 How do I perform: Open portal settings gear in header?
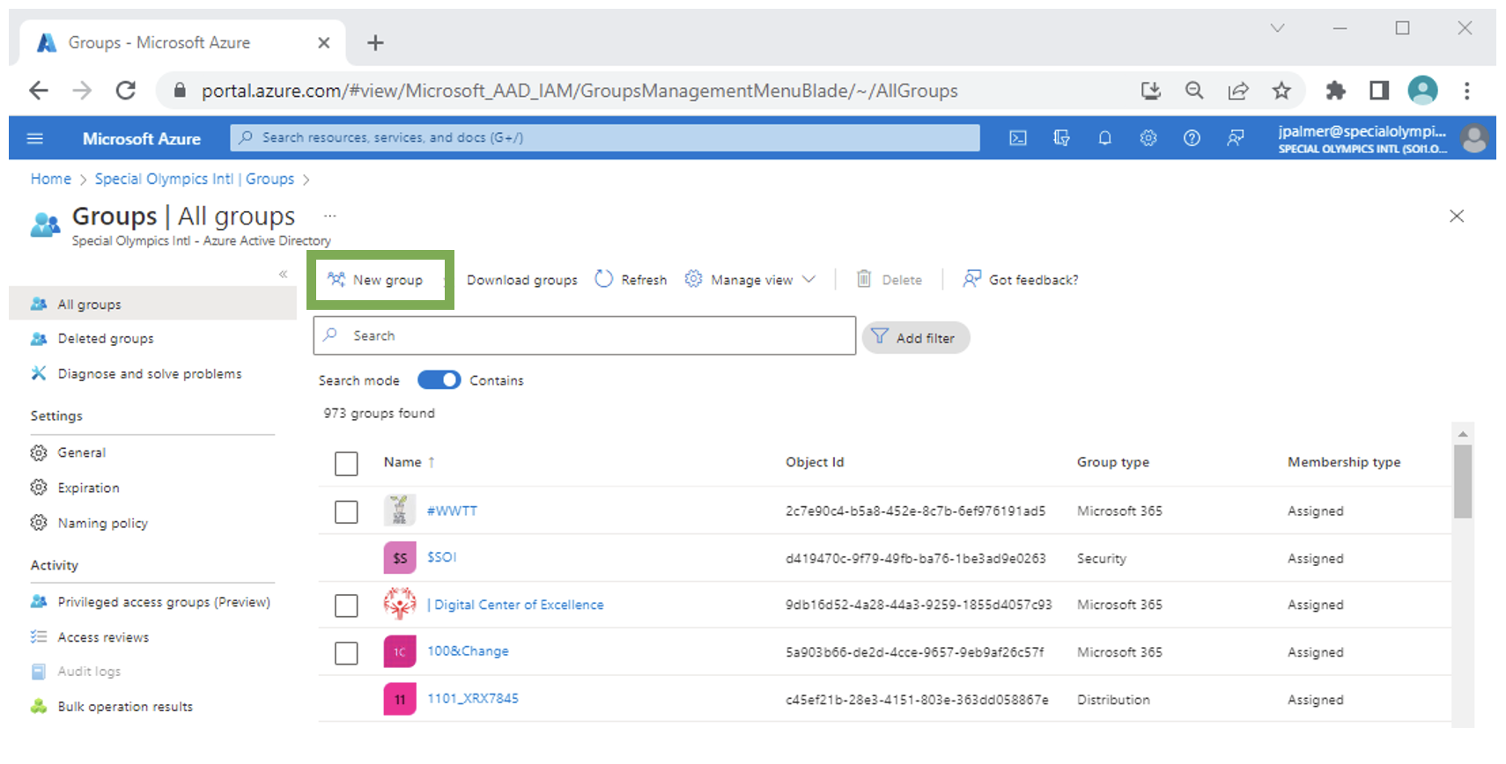tap(1148, 138)
